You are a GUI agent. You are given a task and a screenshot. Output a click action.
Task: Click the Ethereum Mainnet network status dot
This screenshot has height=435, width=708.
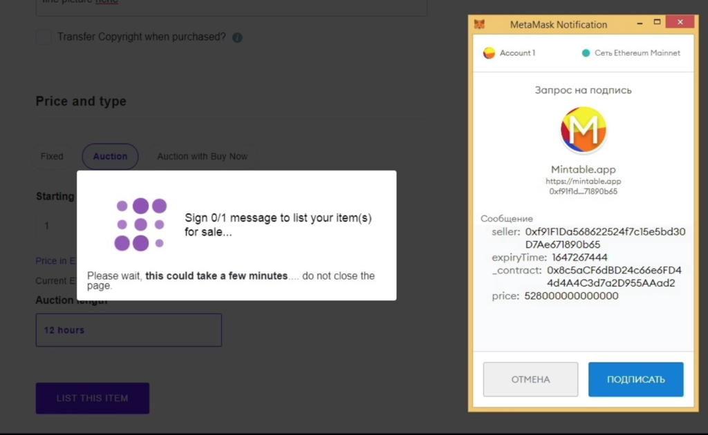click(586, 52)
